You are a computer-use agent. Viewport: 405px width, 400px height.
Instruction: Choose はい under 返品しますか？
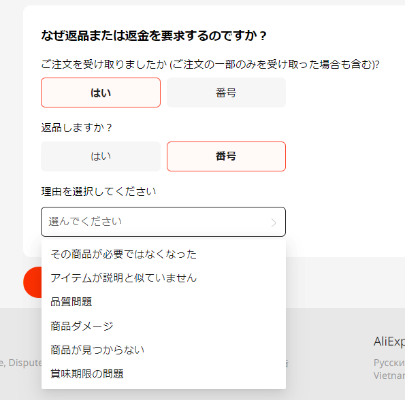101,156
